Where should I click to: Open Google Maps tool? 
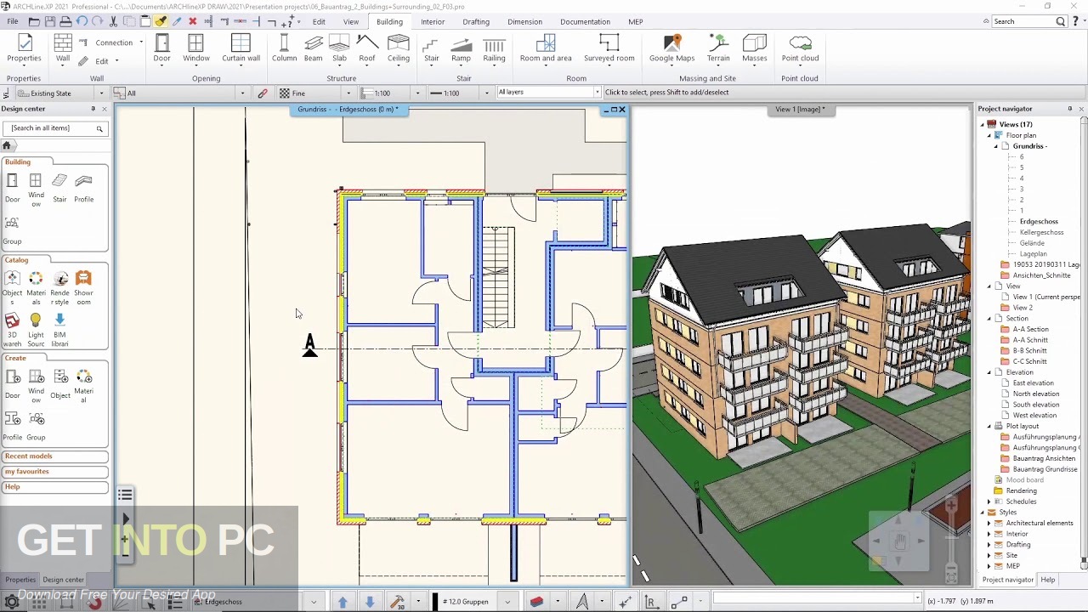coord(672,48)
